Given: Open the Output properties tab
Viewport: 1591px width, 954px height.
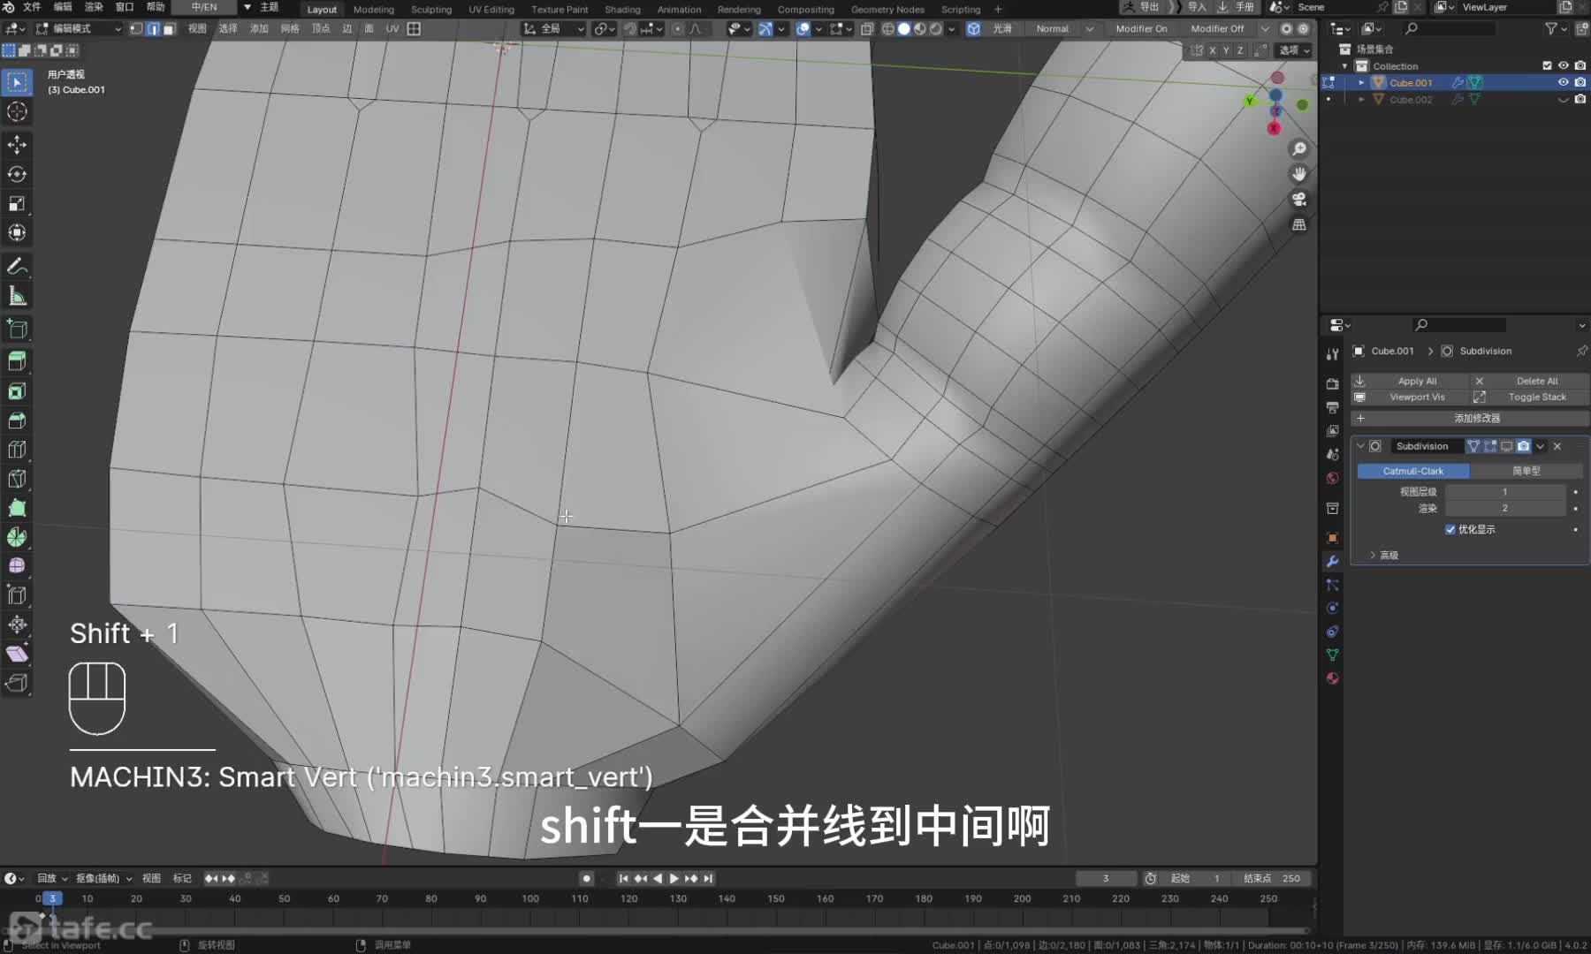Looking at the screenshot, I should coord(1332,407).
